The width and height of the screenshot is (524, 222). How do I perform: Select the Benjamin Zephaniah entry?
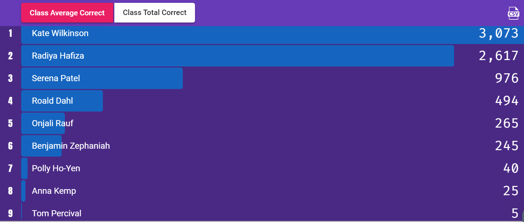click(71, 146)
